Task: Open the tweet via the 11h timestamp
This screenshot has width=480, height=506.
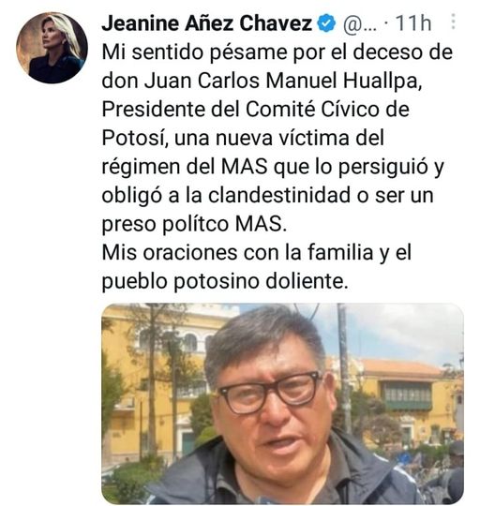Action: (413, 23)
